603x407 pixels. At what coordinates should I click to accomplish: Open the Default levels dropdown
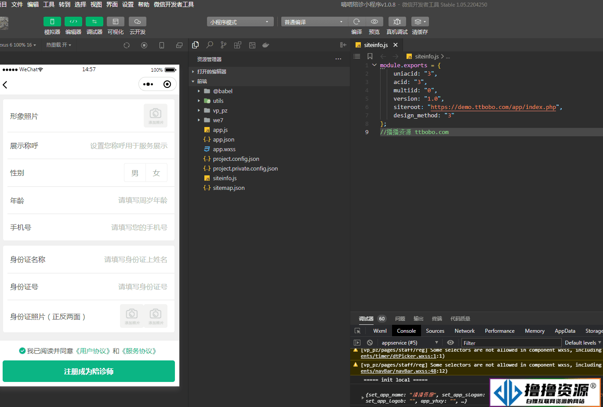click(582, 343)
